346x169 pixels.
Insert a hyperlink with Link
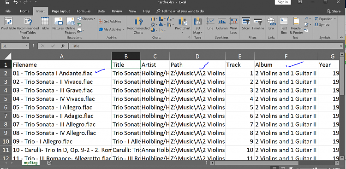coord(271,23)
